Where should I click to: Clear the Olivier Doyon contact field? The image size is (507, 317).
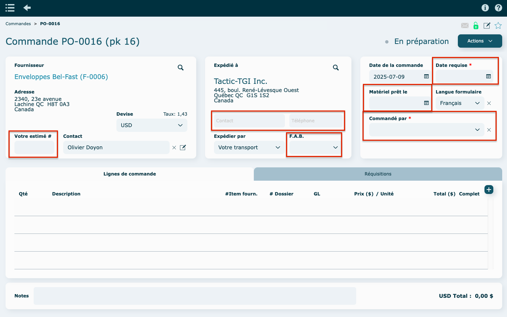[174, 148]
